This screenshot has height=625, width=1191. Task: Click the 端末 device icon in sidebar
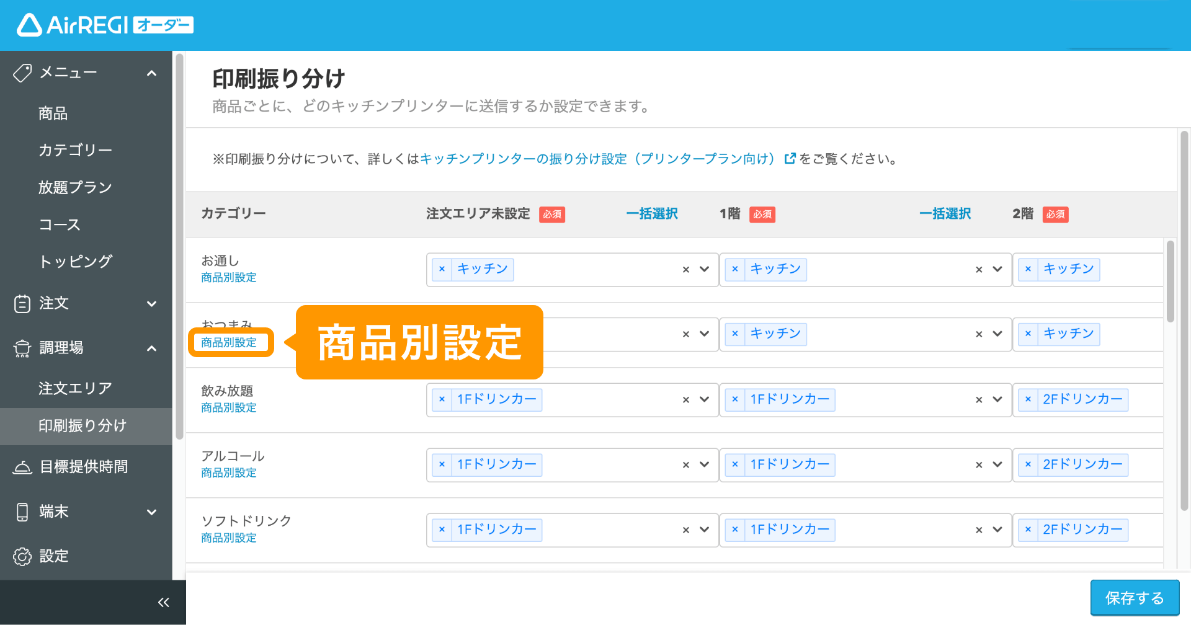pyautogui.click(x=22, y=512)
